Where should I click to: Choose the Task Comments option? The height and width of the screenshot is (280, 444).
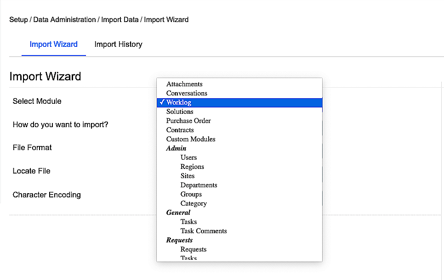pos(204,231)
